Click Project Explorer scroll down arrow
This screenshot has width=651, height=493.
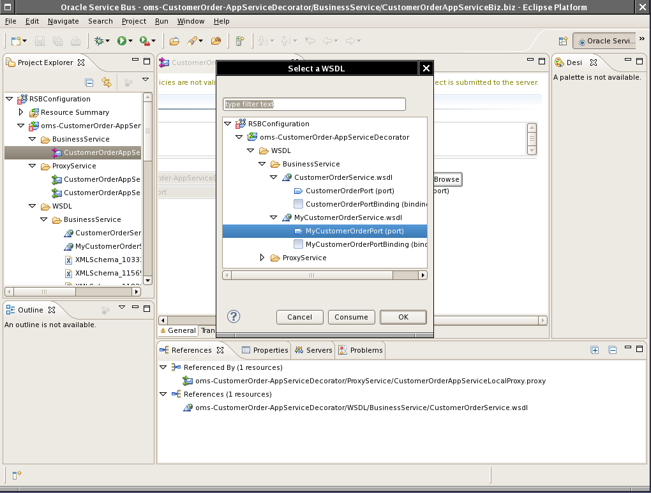[147, 281]
